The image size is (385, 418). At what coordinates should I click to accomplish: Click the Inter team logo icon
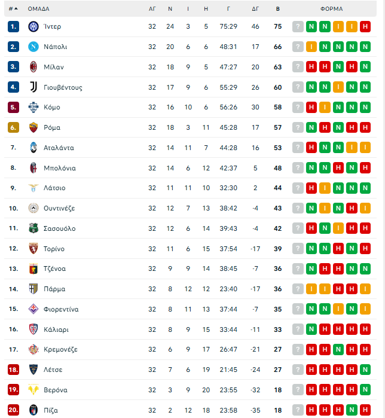pyautogui.click(x=33, y=26)
